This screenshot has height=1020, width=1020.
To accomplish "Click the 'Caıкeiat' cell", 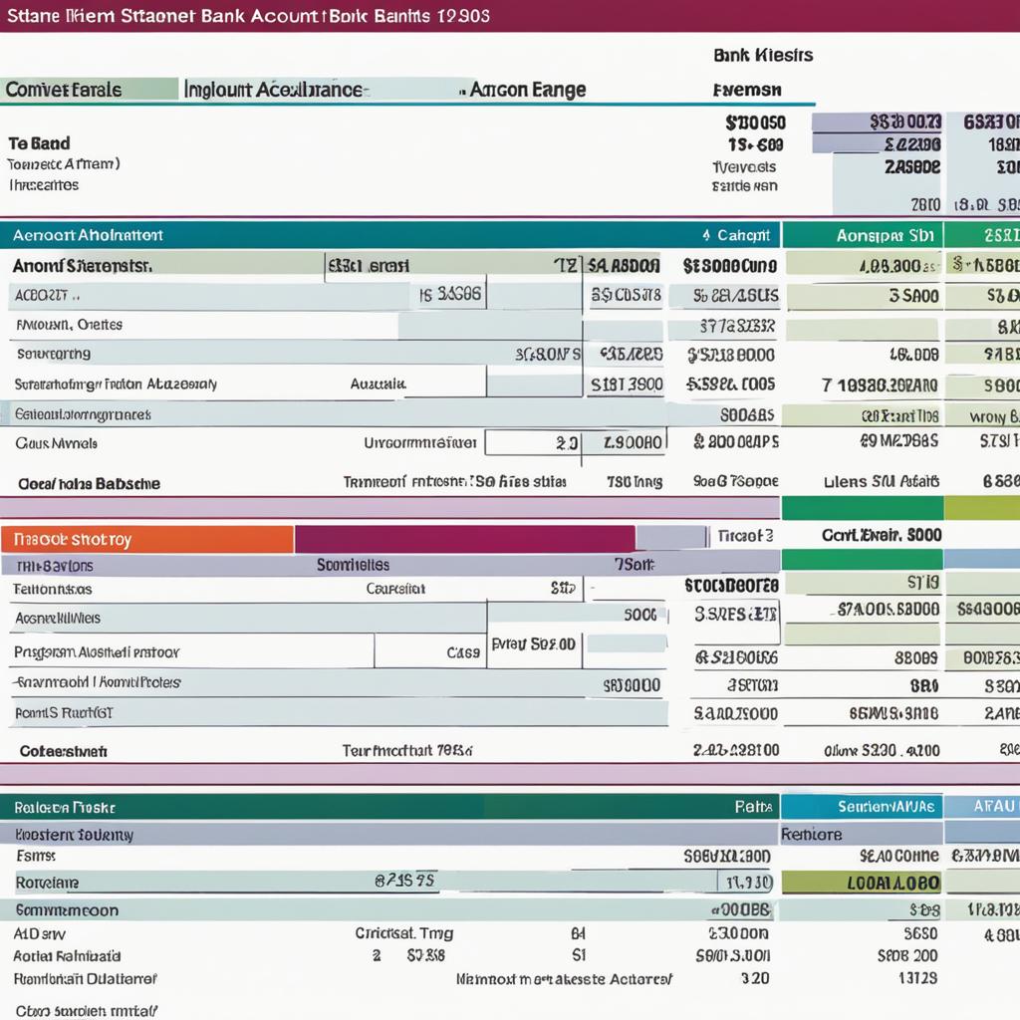I will pyautogui.click(x=395, y=589).
